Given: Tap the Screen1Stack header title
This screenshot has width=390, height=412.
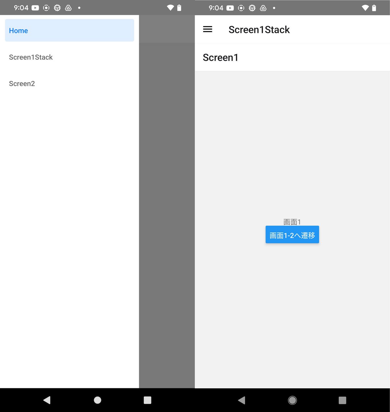Looking at the screenshot, I should pyautogui.click(x=259, y=30).
